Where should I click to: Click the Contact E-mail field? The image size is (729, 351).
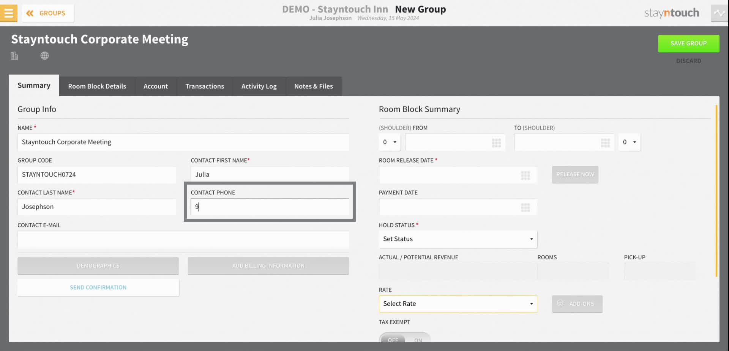pos(183,240)
